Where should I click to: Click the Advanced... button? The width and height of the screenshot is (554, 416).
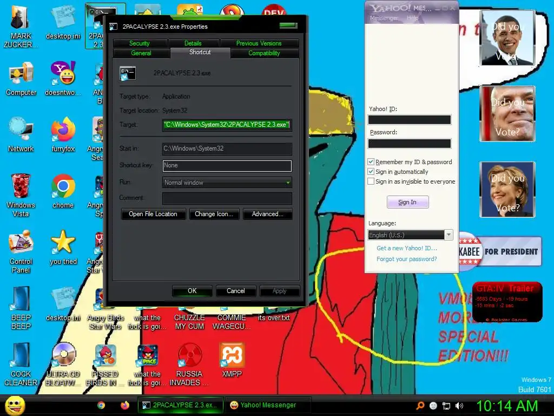click(267, 214)
